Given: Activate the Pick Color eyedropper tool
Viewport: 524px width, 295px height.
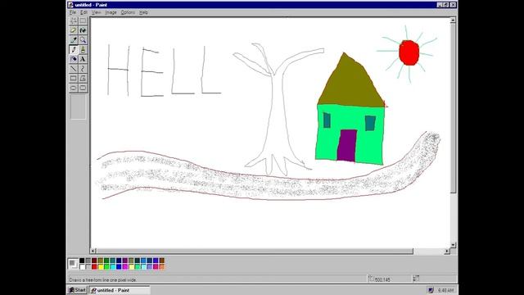Looking at the screenshot, I should [x=74, y=40].
